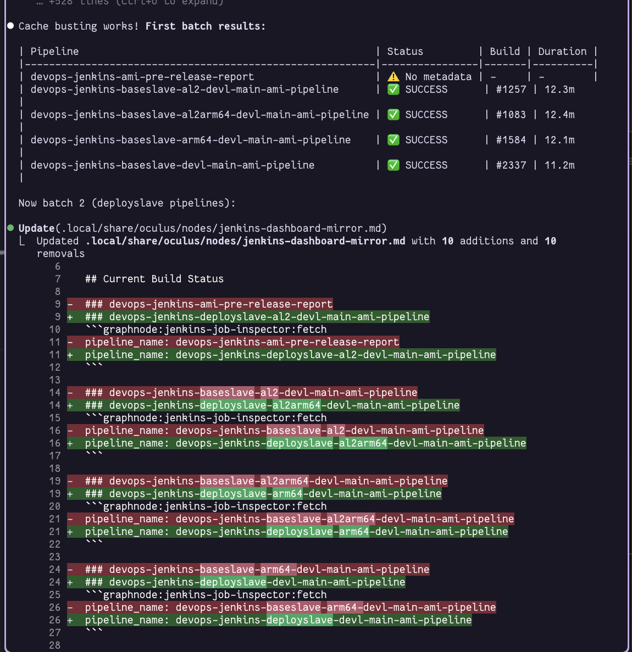This screenshot has height=652, width=632.
Task: Click the warning icon beside No metadata
Action: click(x=393, y=77)
